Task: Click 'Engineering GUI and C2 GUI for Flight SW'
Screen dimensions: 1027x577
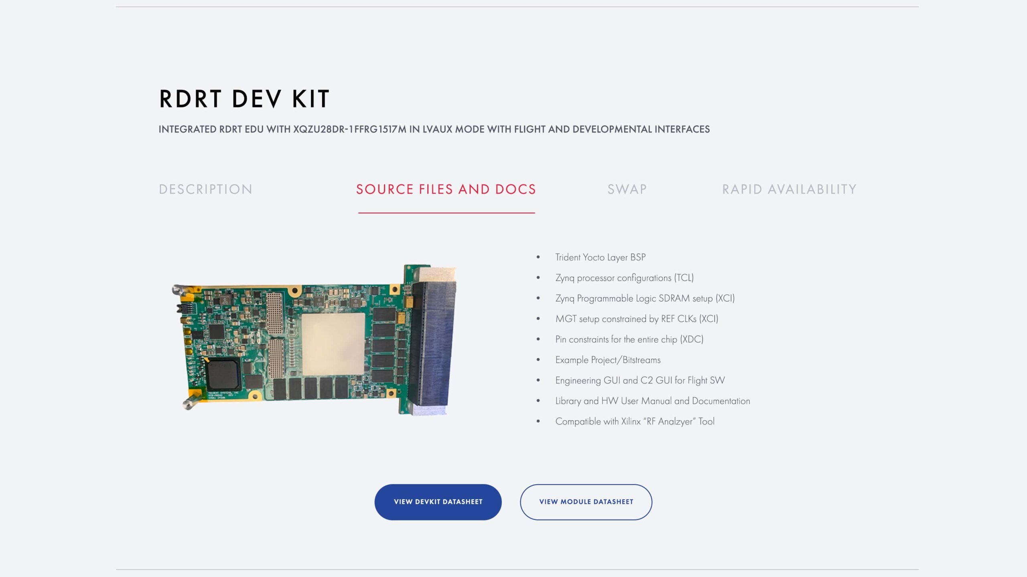Action: (640, 380)
